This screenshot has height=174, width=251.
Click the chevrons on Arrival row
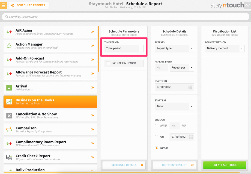pos(92,87)
